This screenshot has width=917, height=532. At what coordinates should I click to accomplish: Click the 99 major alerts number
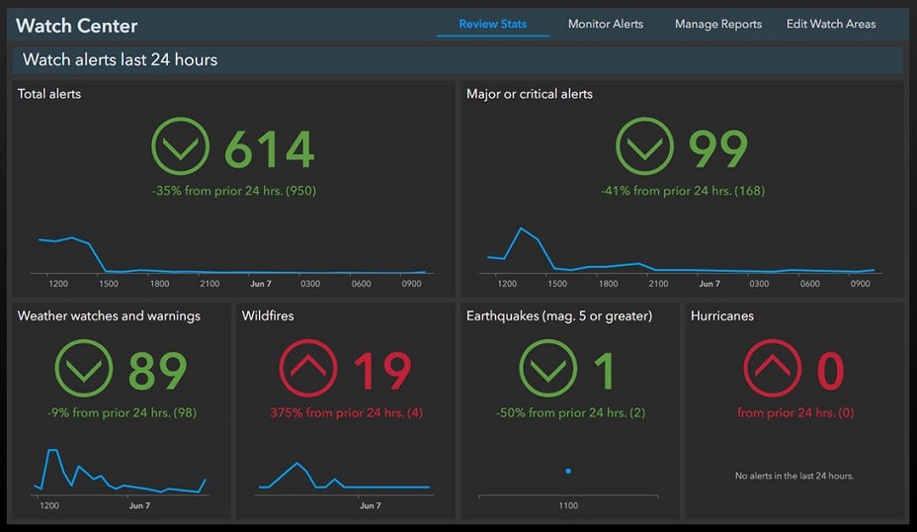click(717, 149)
